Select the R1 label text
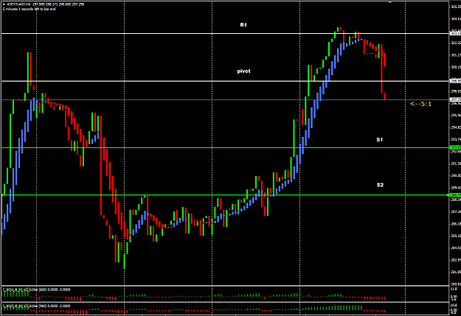The width and height of the screenshot is (461, 316). point(243,25)
